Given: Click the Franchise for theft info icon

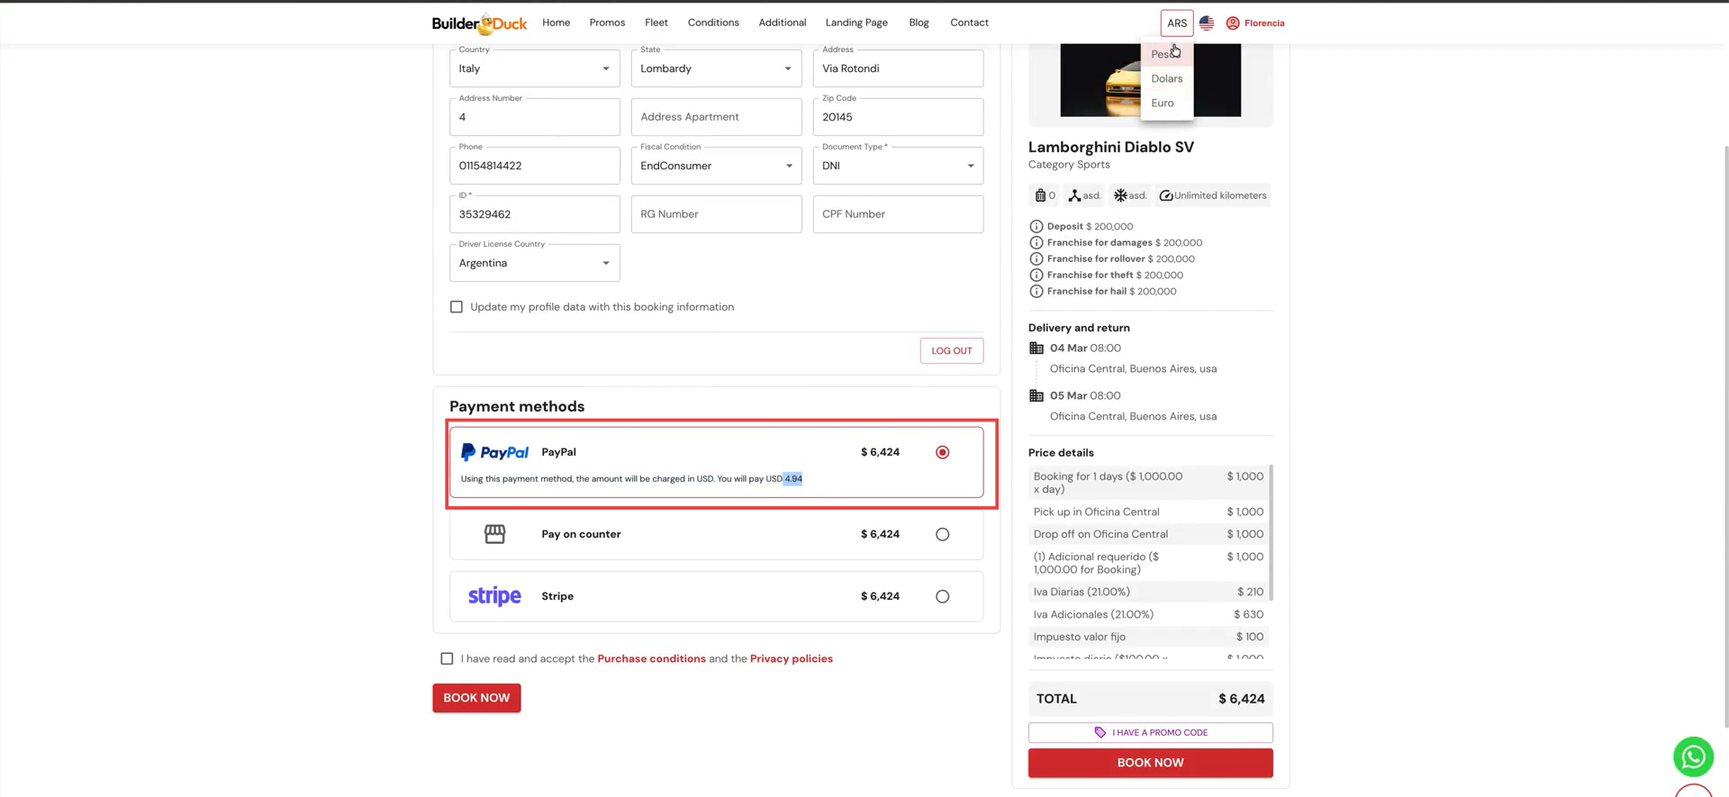Looking at the screenshot, I should 1036,276.
